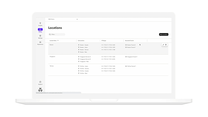Click the Singapore Tunnel 1 tunnel icon
208x117 pixels.
point(126,57)
